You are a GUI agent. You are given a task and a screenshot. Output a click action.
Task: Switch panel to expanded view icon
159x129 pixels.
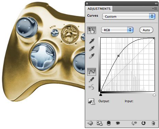pos(100,123)
